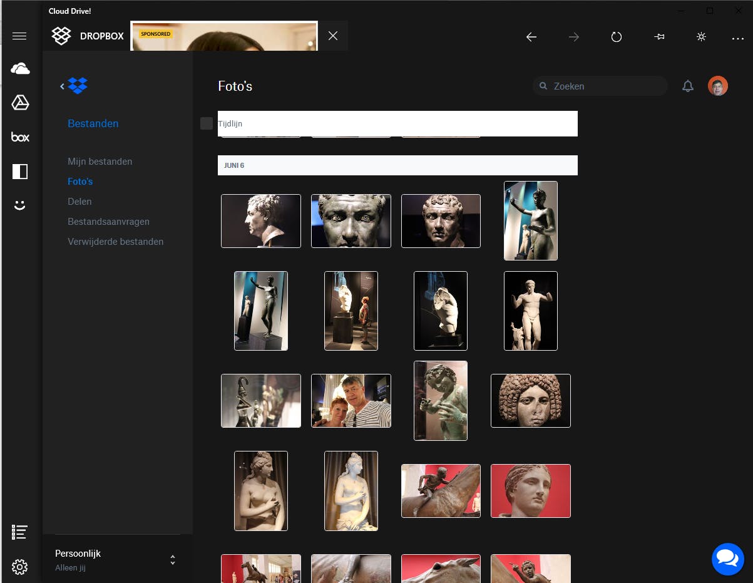Expand the Persoonlijk account switcher
Image resolution: width=753 pixels, height=583 pixels.
coord(173,560)
